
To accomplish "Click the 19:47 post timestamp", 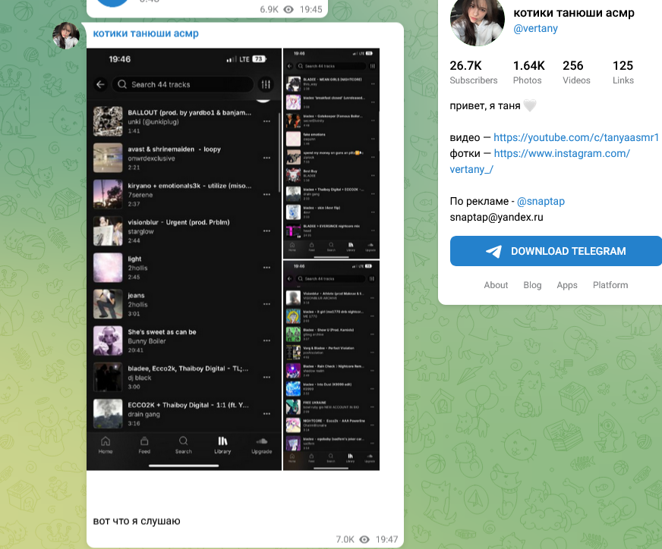I will [386, 539].
